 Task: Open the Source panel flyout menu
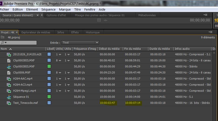tap(205, 15)
